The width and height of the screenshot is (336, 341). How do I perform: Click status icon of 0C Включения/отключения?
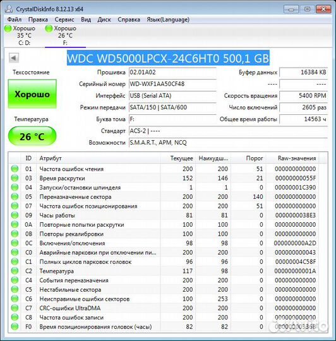(x=15, y=243)
